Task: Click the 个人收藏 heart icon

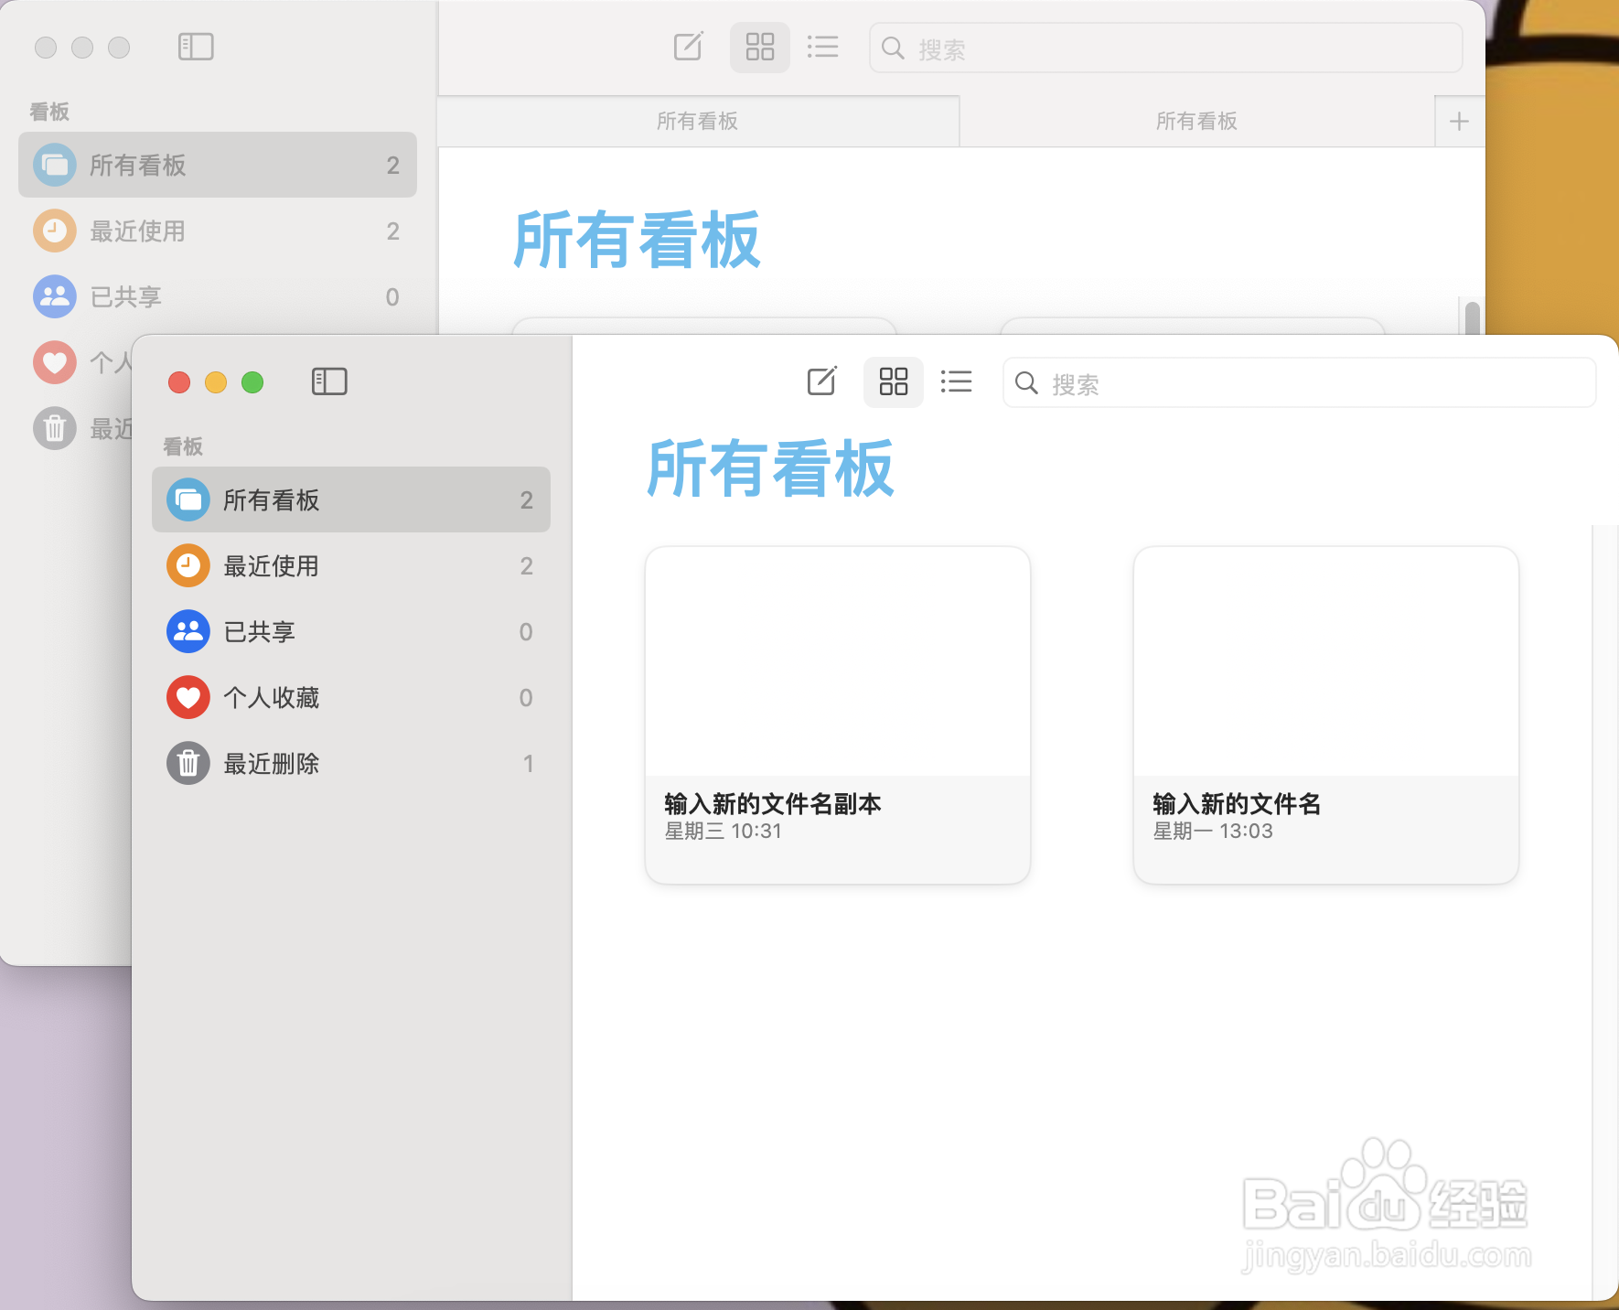Action: (188, 697)
